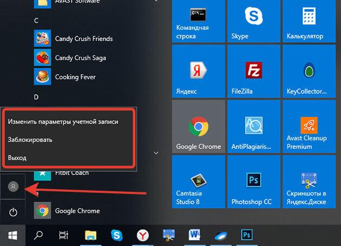341x246 pixels.
Task: Click the Windows Start button
Action: [13, 235]
